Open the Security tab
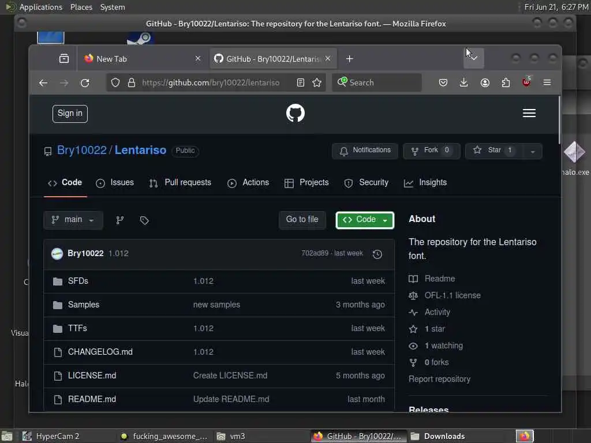This screenshot has height=443, width=591. (366, 183)
